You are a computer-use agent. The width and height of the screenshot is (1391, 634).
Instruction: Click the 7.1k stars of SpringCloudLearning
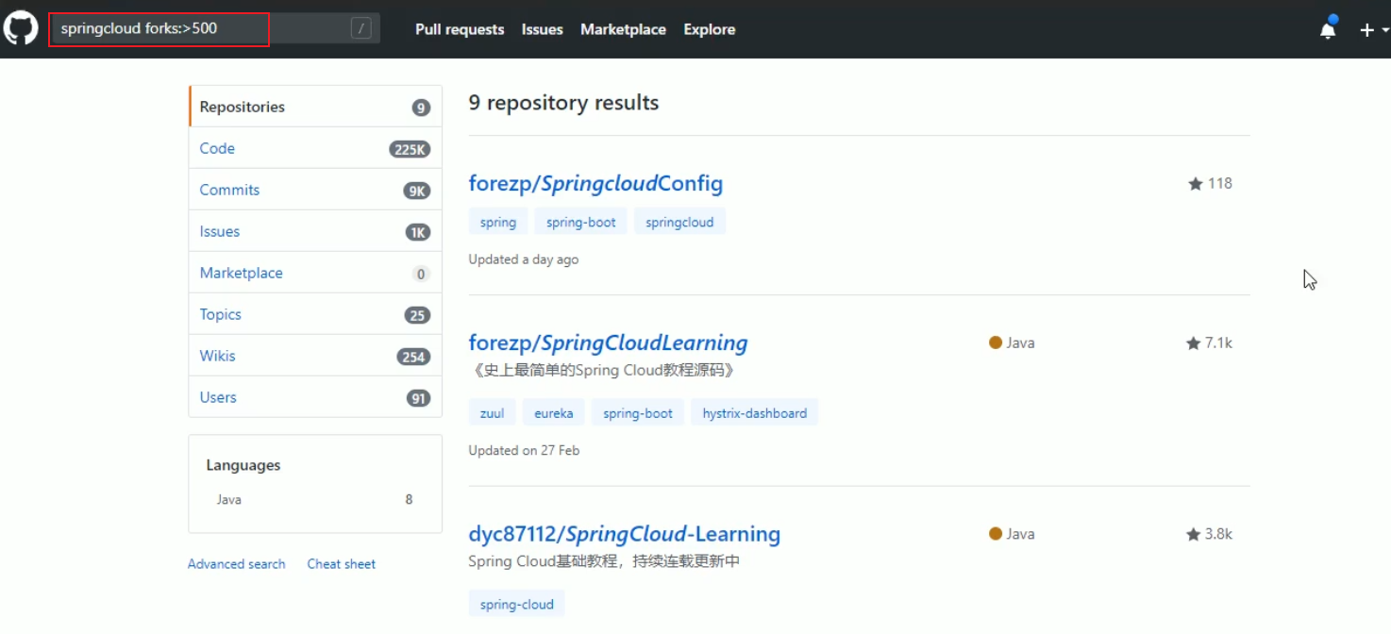(x=1209, y=342)
